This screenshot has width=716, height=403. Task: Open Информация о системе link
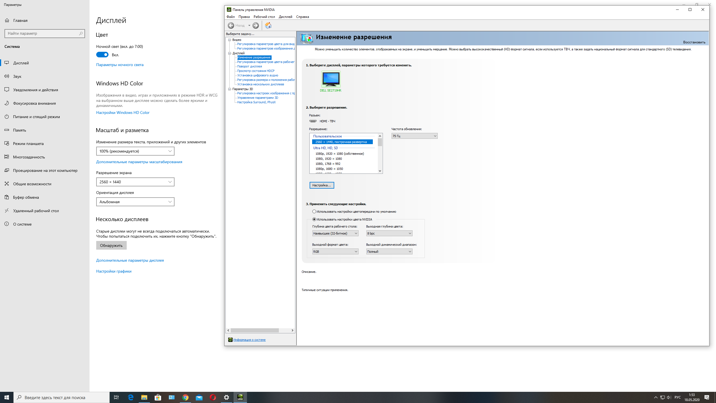249,340
